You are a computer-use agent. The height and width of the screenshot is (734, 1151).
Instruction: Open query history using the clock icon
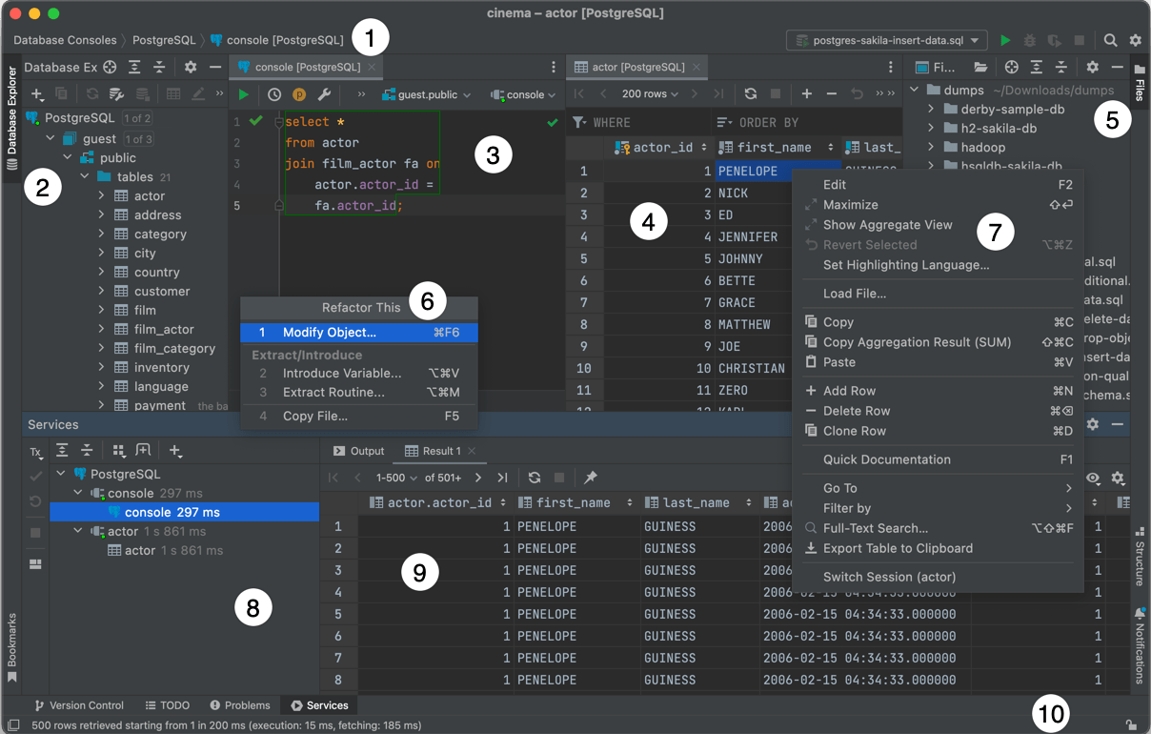[273, 95]
